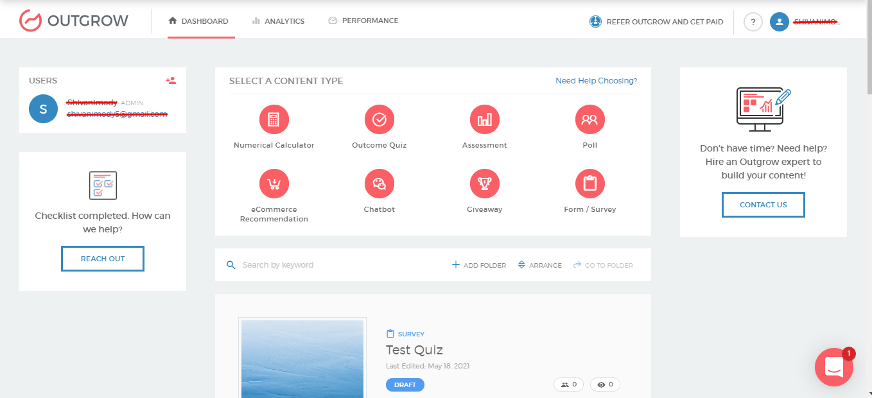Image resolution: width=872 pixels, height=398 pixels.
Task: Open the user profile avatar menu
Action: (780, 22)
